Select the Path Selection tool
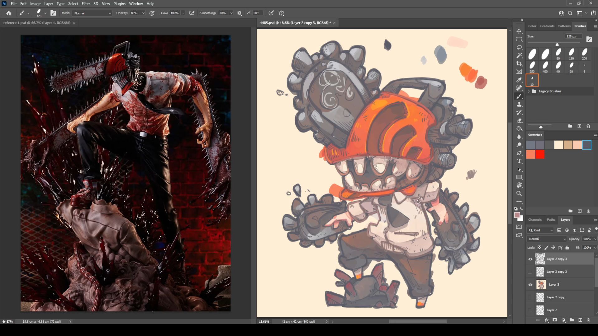 [x=519, y=169]
